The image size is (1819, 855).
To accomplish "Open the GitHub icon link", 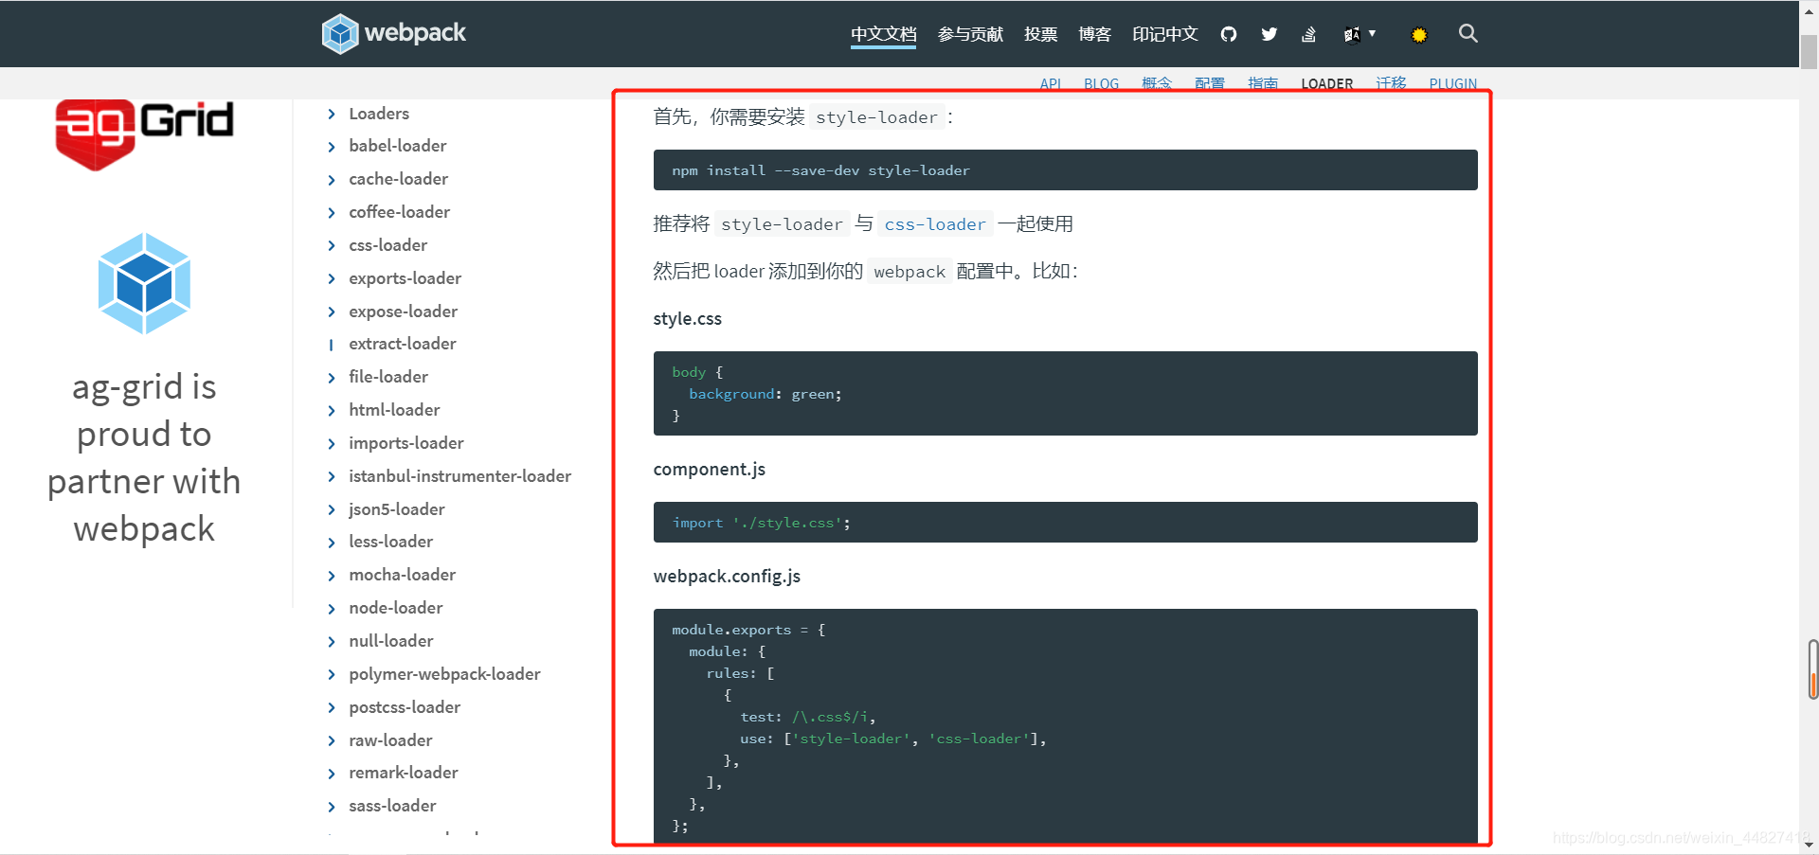I will (1229, 34).
